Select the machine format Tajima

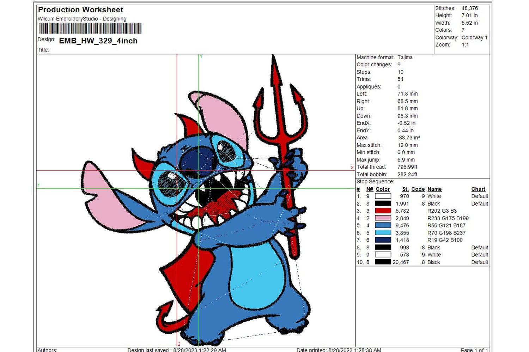click(x=405, y=57)
